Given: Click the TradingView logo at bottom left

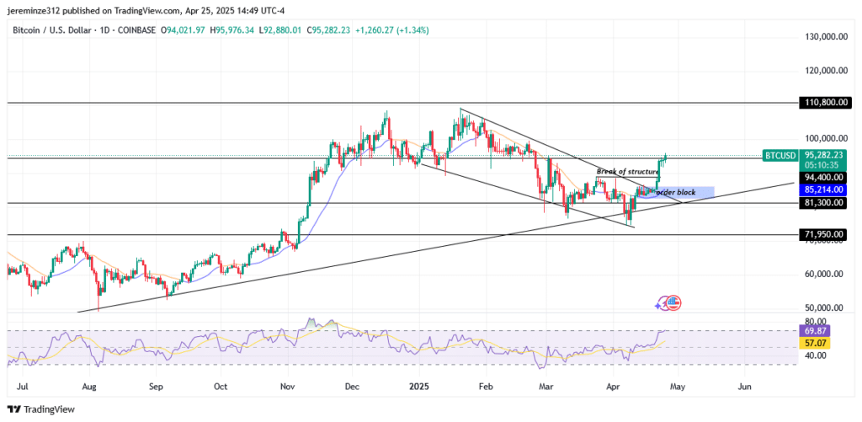Looking at the screenshot, I should tap(40, 409).
